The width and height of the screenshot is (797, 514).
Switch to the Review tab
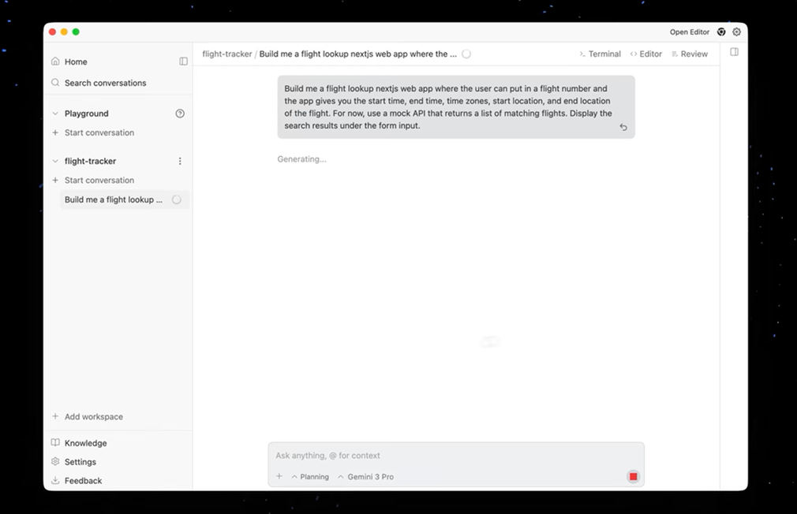(x=689, y=54)
